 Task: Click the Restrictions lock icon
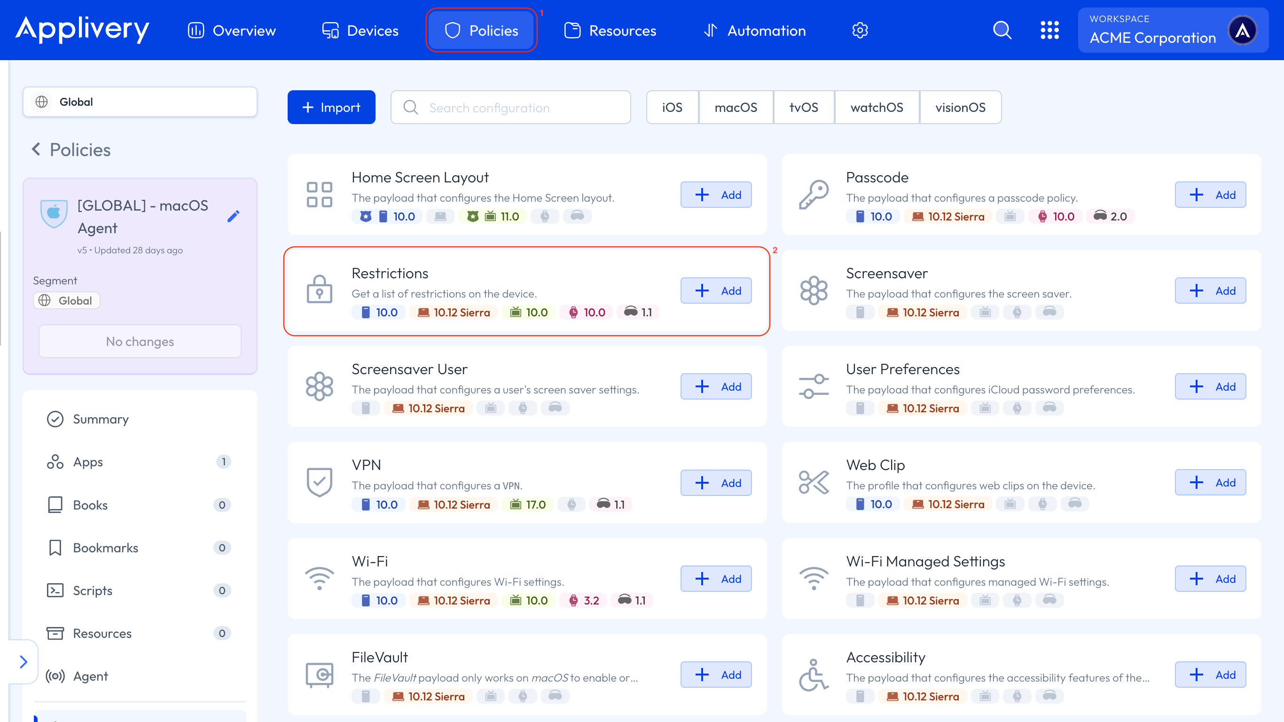pyautogui.click(x=319, y=290)
